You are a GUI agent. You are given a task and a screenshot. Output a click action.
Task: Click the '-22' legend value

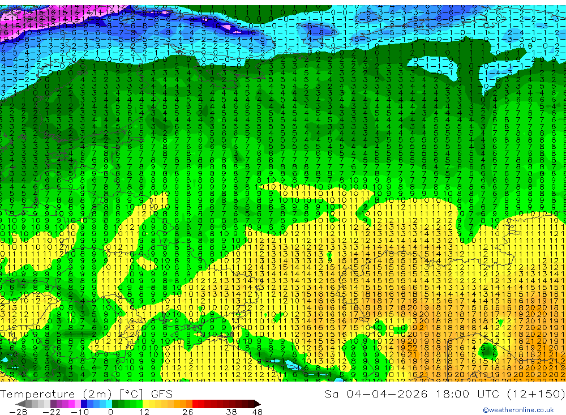coord(52,412)
